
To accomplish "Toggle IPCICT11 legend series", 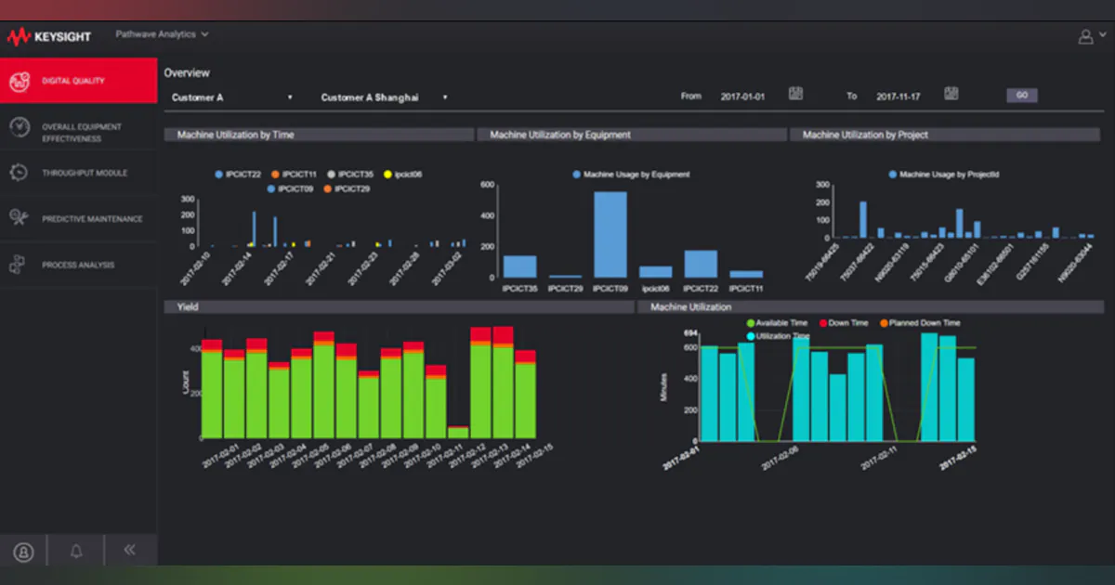I will tap(294, 174).
